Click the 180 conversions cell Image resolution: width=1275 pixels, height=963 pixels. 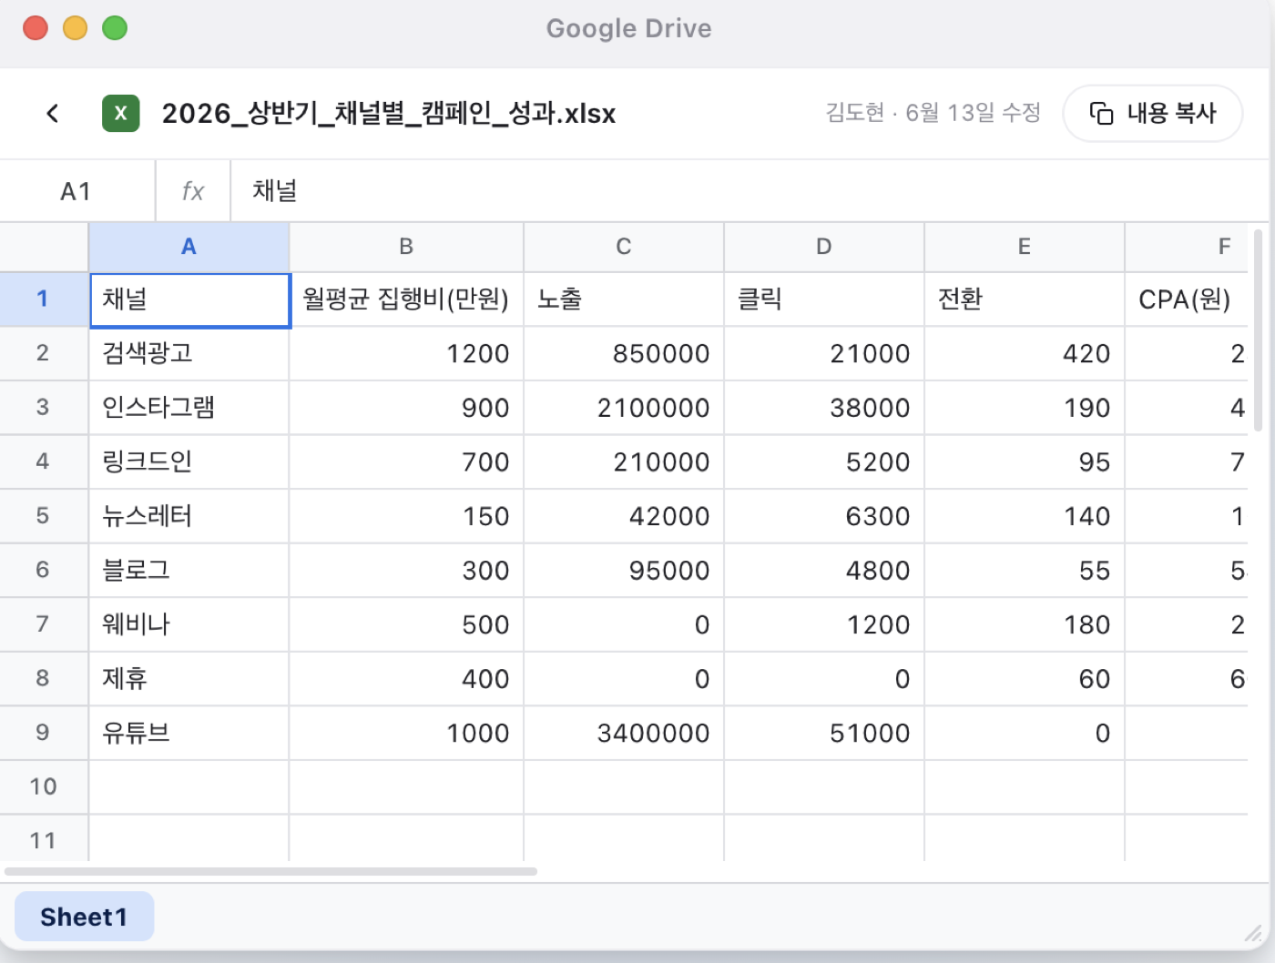(1025, 624)
